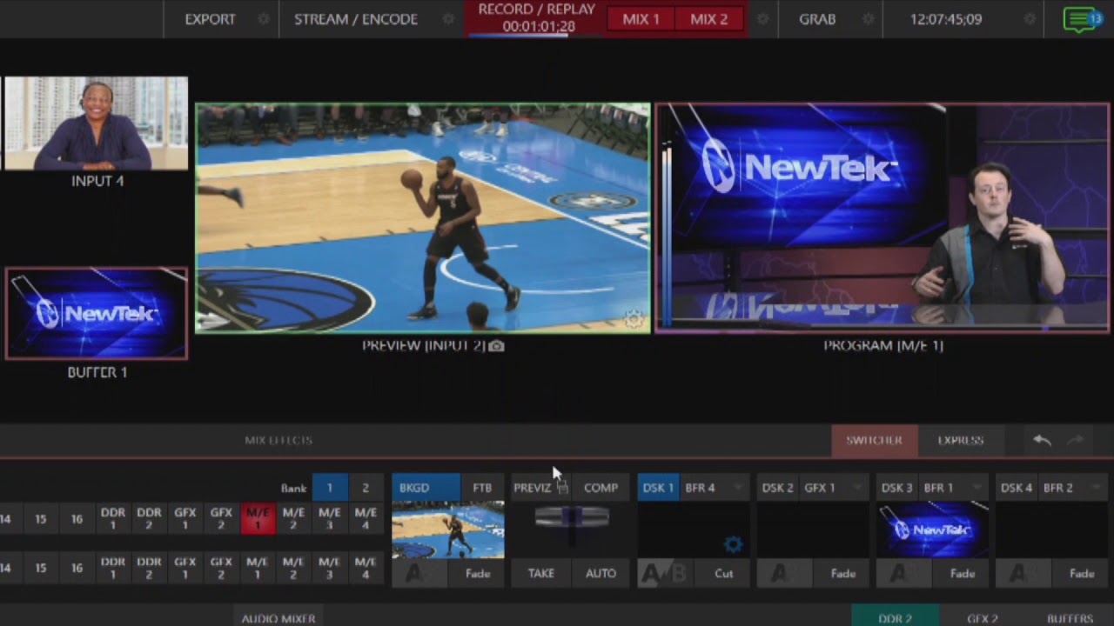Click the snapshot camera icon beside Preview label
Screen dimensions: 1114x626
[496, 346]
